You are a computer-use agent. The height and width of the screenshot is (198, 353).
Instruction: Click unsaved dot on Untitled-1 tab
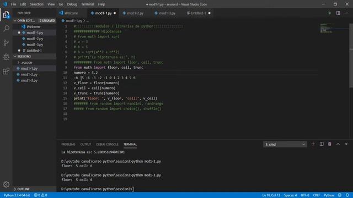tap(210, 13)
